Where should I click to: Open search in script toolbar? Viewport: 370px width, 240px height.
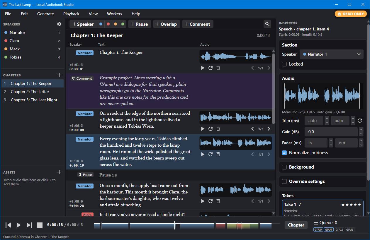click(x=267, y=24)
